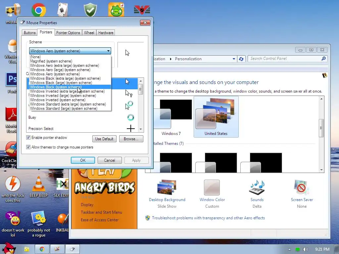
Task: Open the red and black emblem desktop icon
Action: (x=142, y=10)
